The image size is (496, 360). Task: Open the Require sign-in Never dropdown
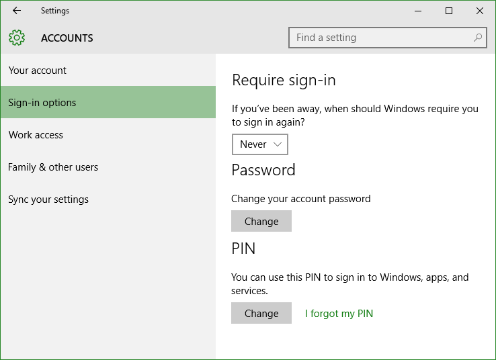260,144
